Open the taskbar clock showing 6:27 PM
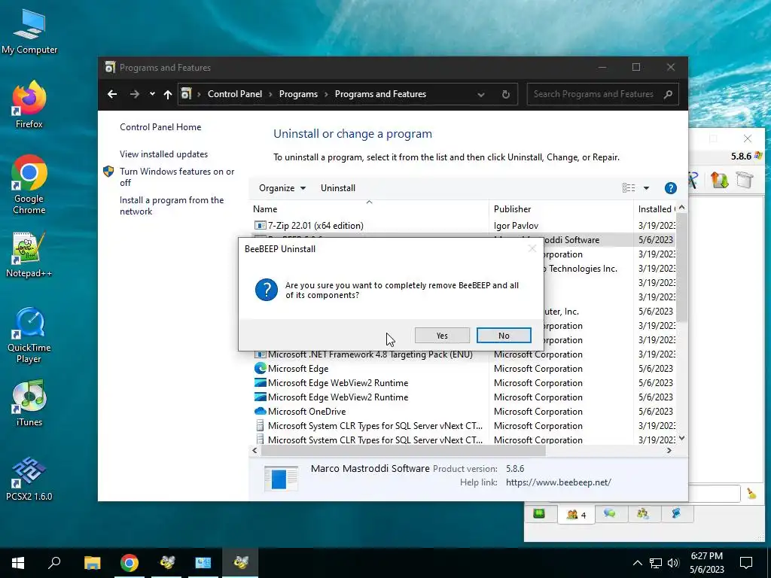This screenshot has width=771, height=578. pyautogui.click(x=706, y=563)
